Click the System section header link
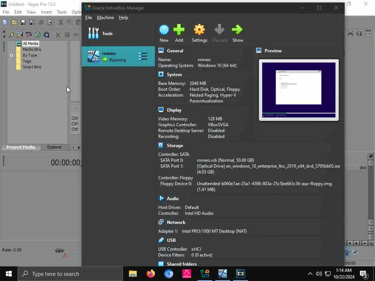The height and width of the screenshot is (281, 375). [174, 75]
